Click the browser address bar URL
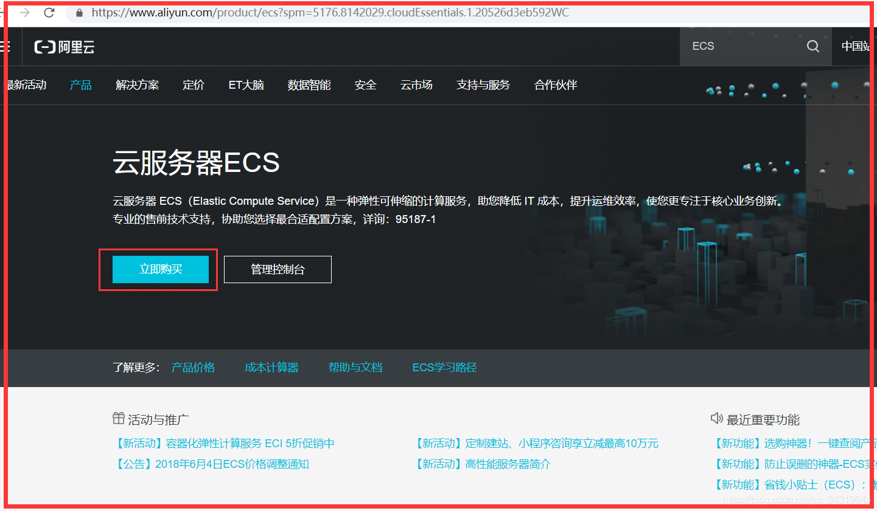 [330, 12]
